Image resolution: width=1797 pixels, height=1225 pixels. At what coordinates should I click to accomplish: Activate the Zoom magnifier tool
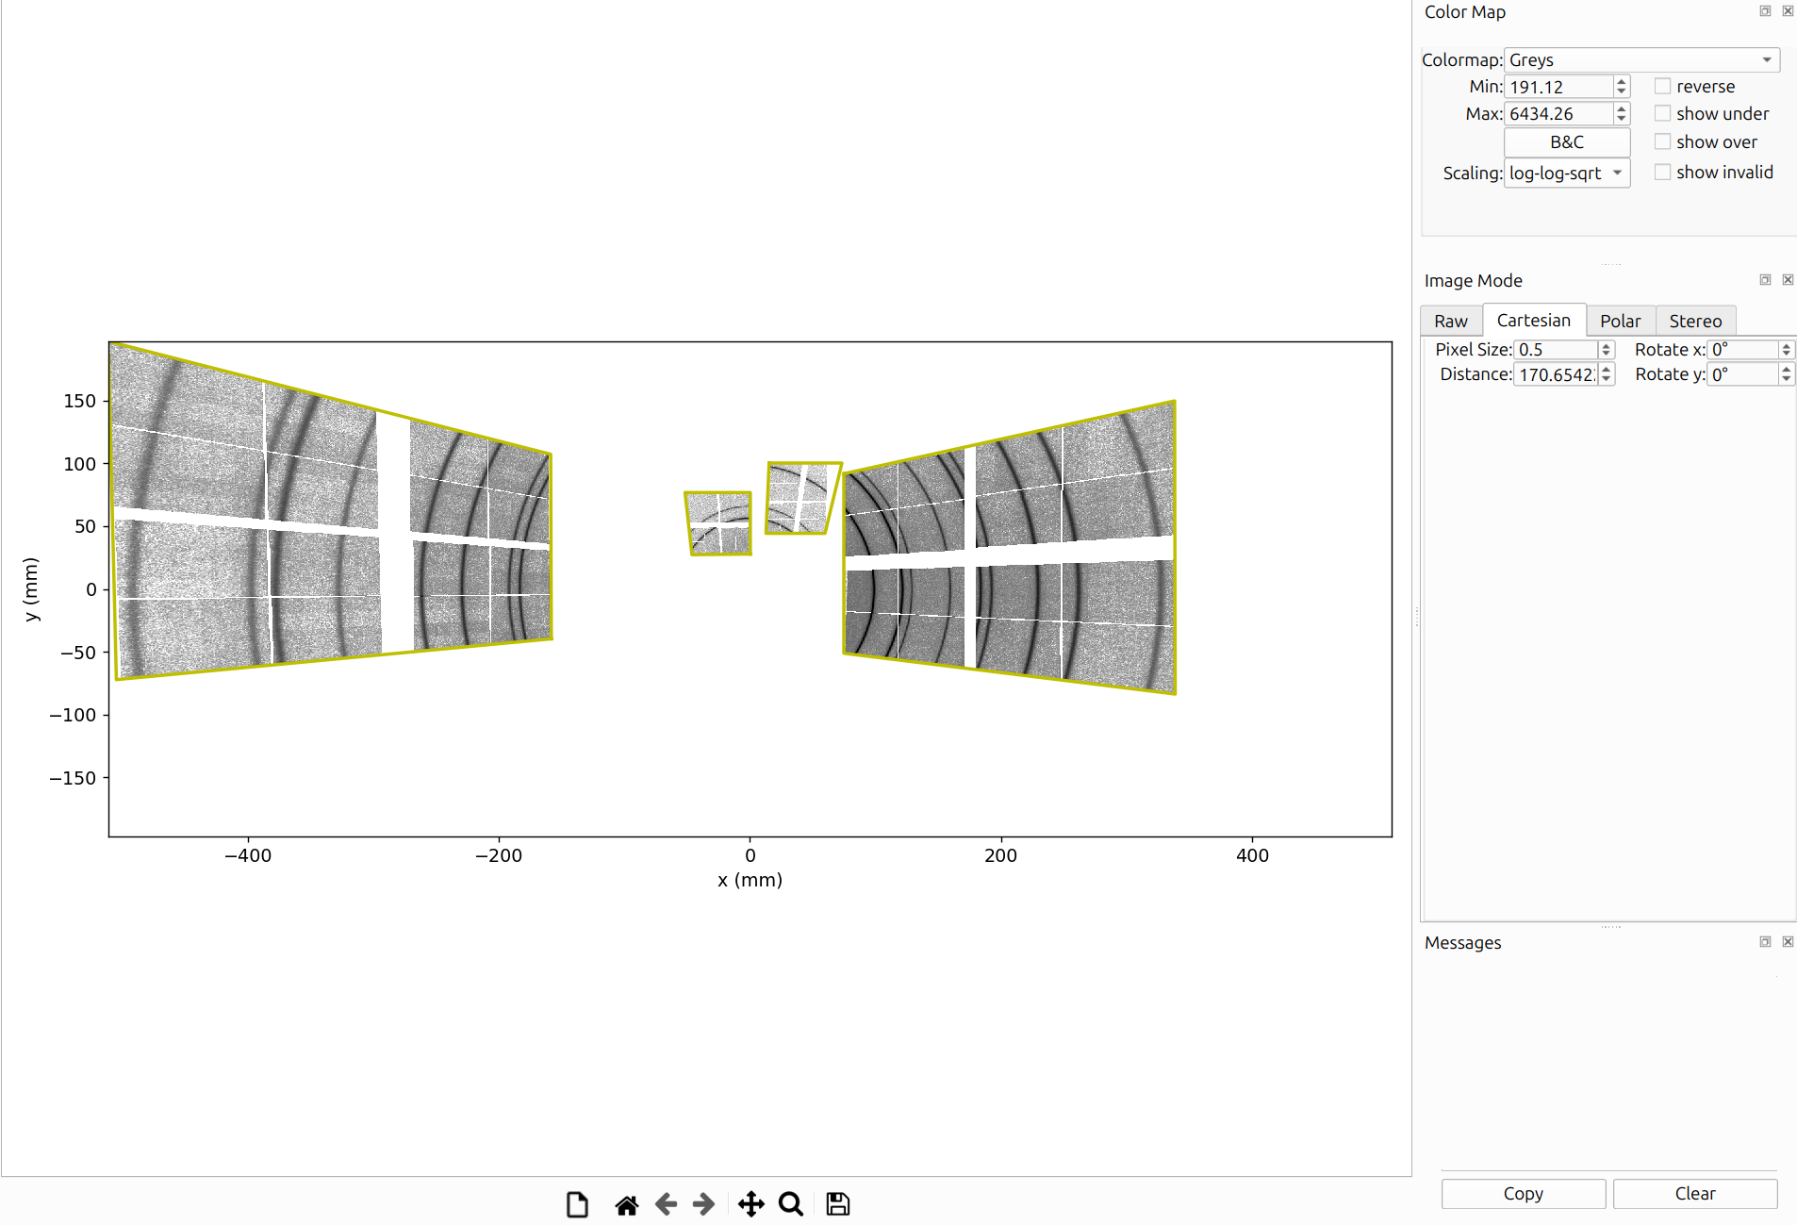click(x=791, y=1204)
